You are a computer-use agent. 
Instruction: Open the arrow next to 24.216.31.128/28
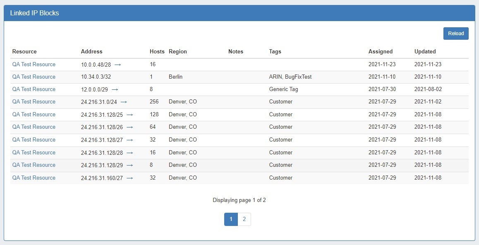pyautogui.click(x=130, y=153)
